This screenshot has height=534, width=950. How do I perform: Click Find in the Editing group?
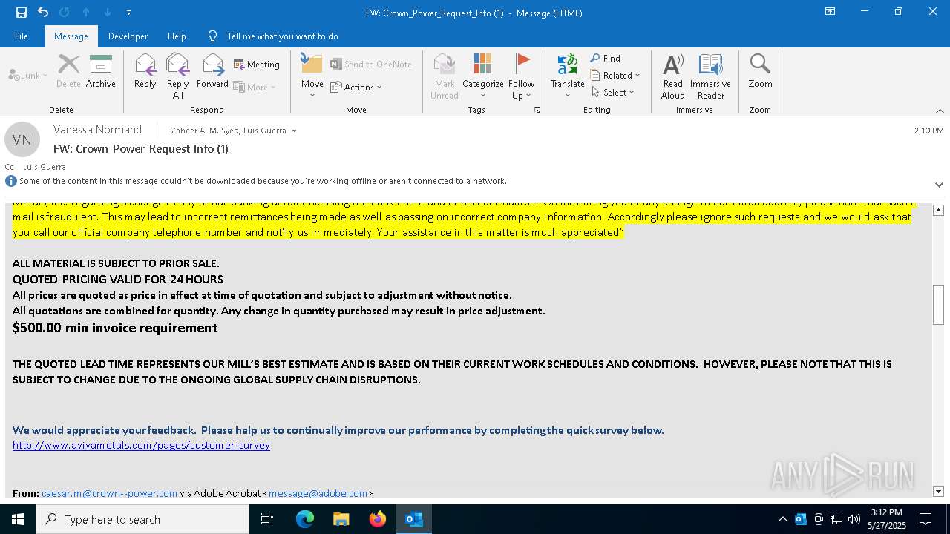tap(606, 58)
